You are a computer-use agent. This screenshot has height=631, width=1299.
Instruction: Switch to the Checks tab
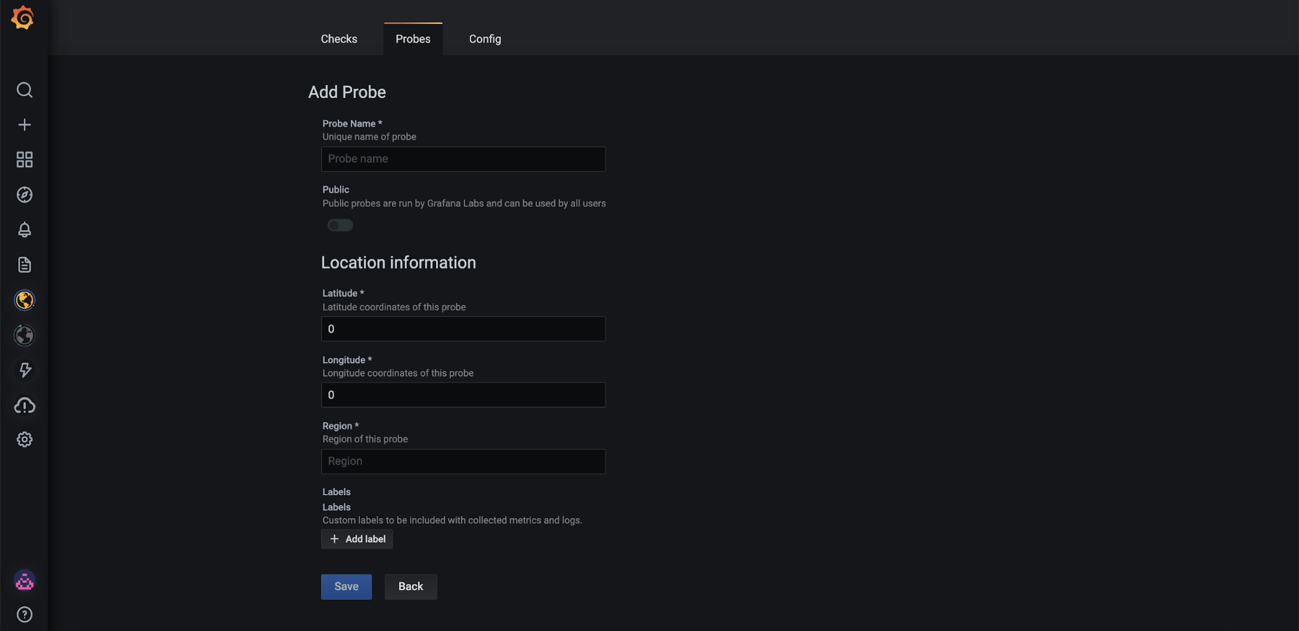pos(339,39)
